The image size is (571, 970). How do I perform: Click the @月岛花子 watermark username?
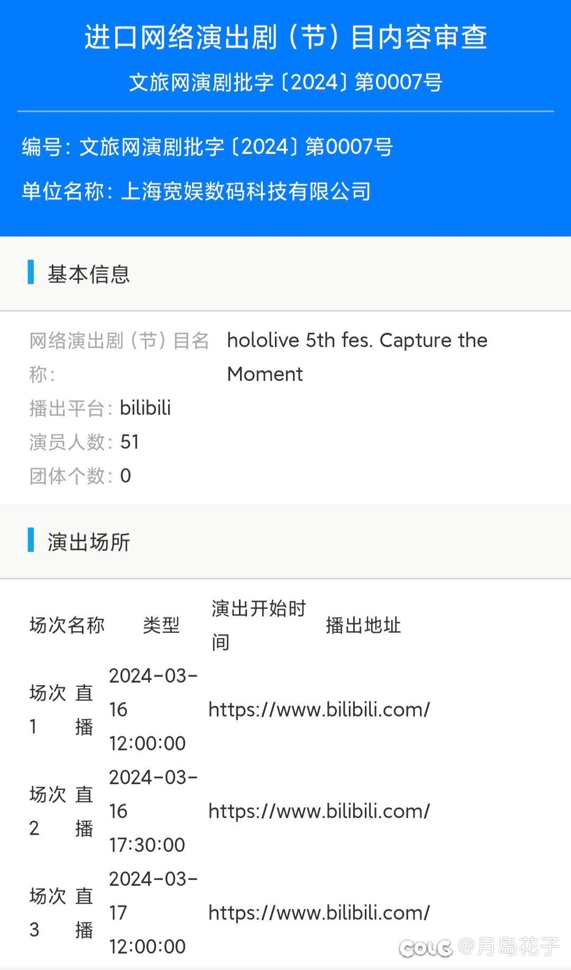(509, 946)
